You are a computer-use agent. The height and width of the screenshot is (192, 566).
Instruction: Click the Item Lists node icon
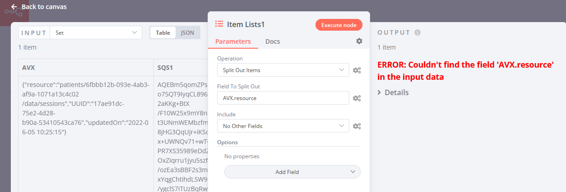[x=219, y=24]
